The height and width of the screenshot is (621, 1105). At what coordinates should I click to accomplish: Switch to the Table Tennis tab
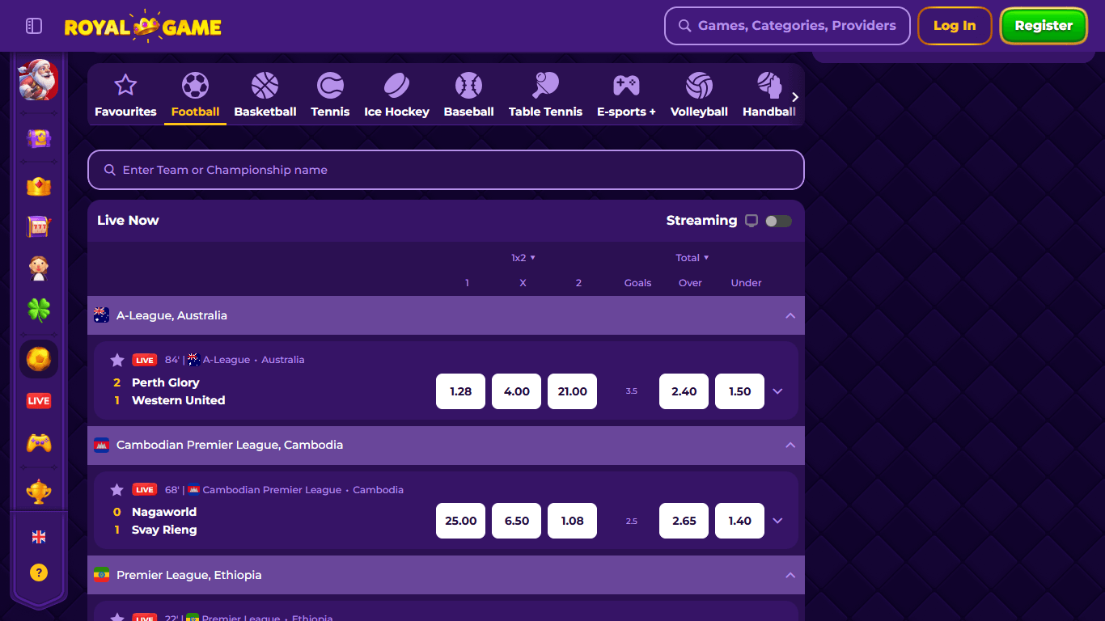tap(545, 95)
